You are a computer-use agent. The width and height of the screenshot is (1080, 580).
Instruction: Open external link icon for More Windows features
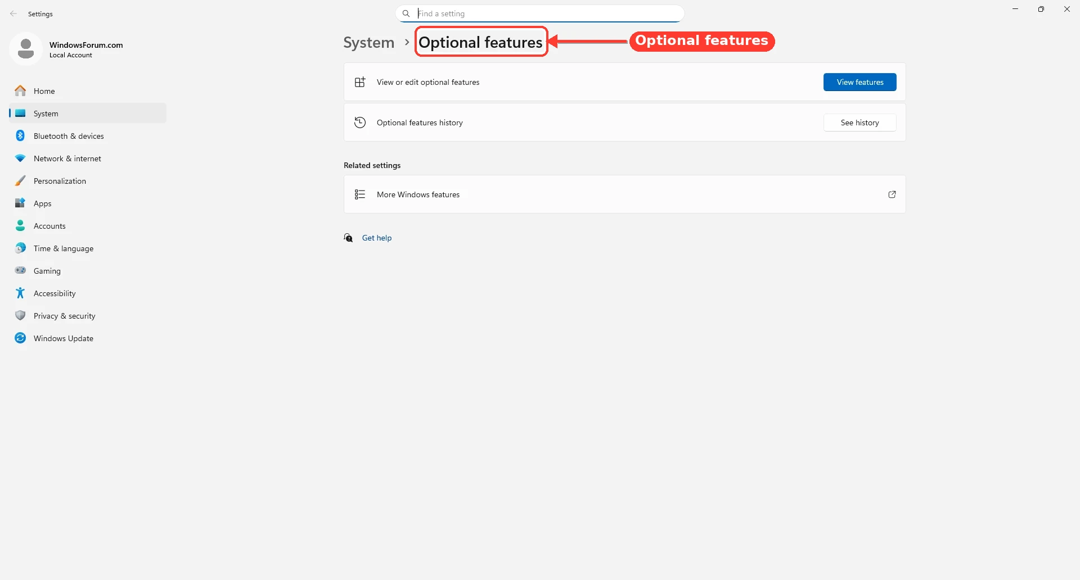click(x=892, y=194)
